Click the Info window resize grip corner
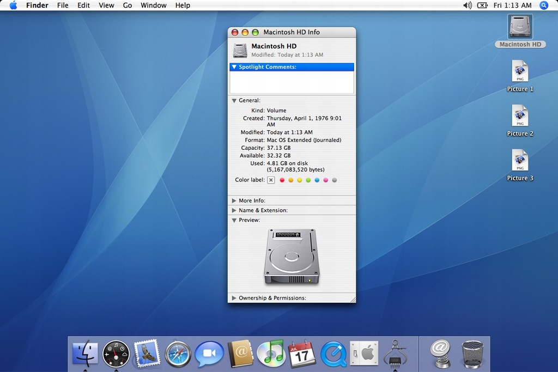This screenshot has width=558, height=372. [x=353, y=300]
